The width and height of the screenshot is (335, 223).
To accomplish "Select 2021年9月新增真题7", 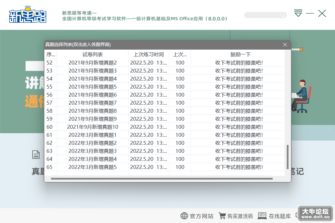I will coord(93,103).
